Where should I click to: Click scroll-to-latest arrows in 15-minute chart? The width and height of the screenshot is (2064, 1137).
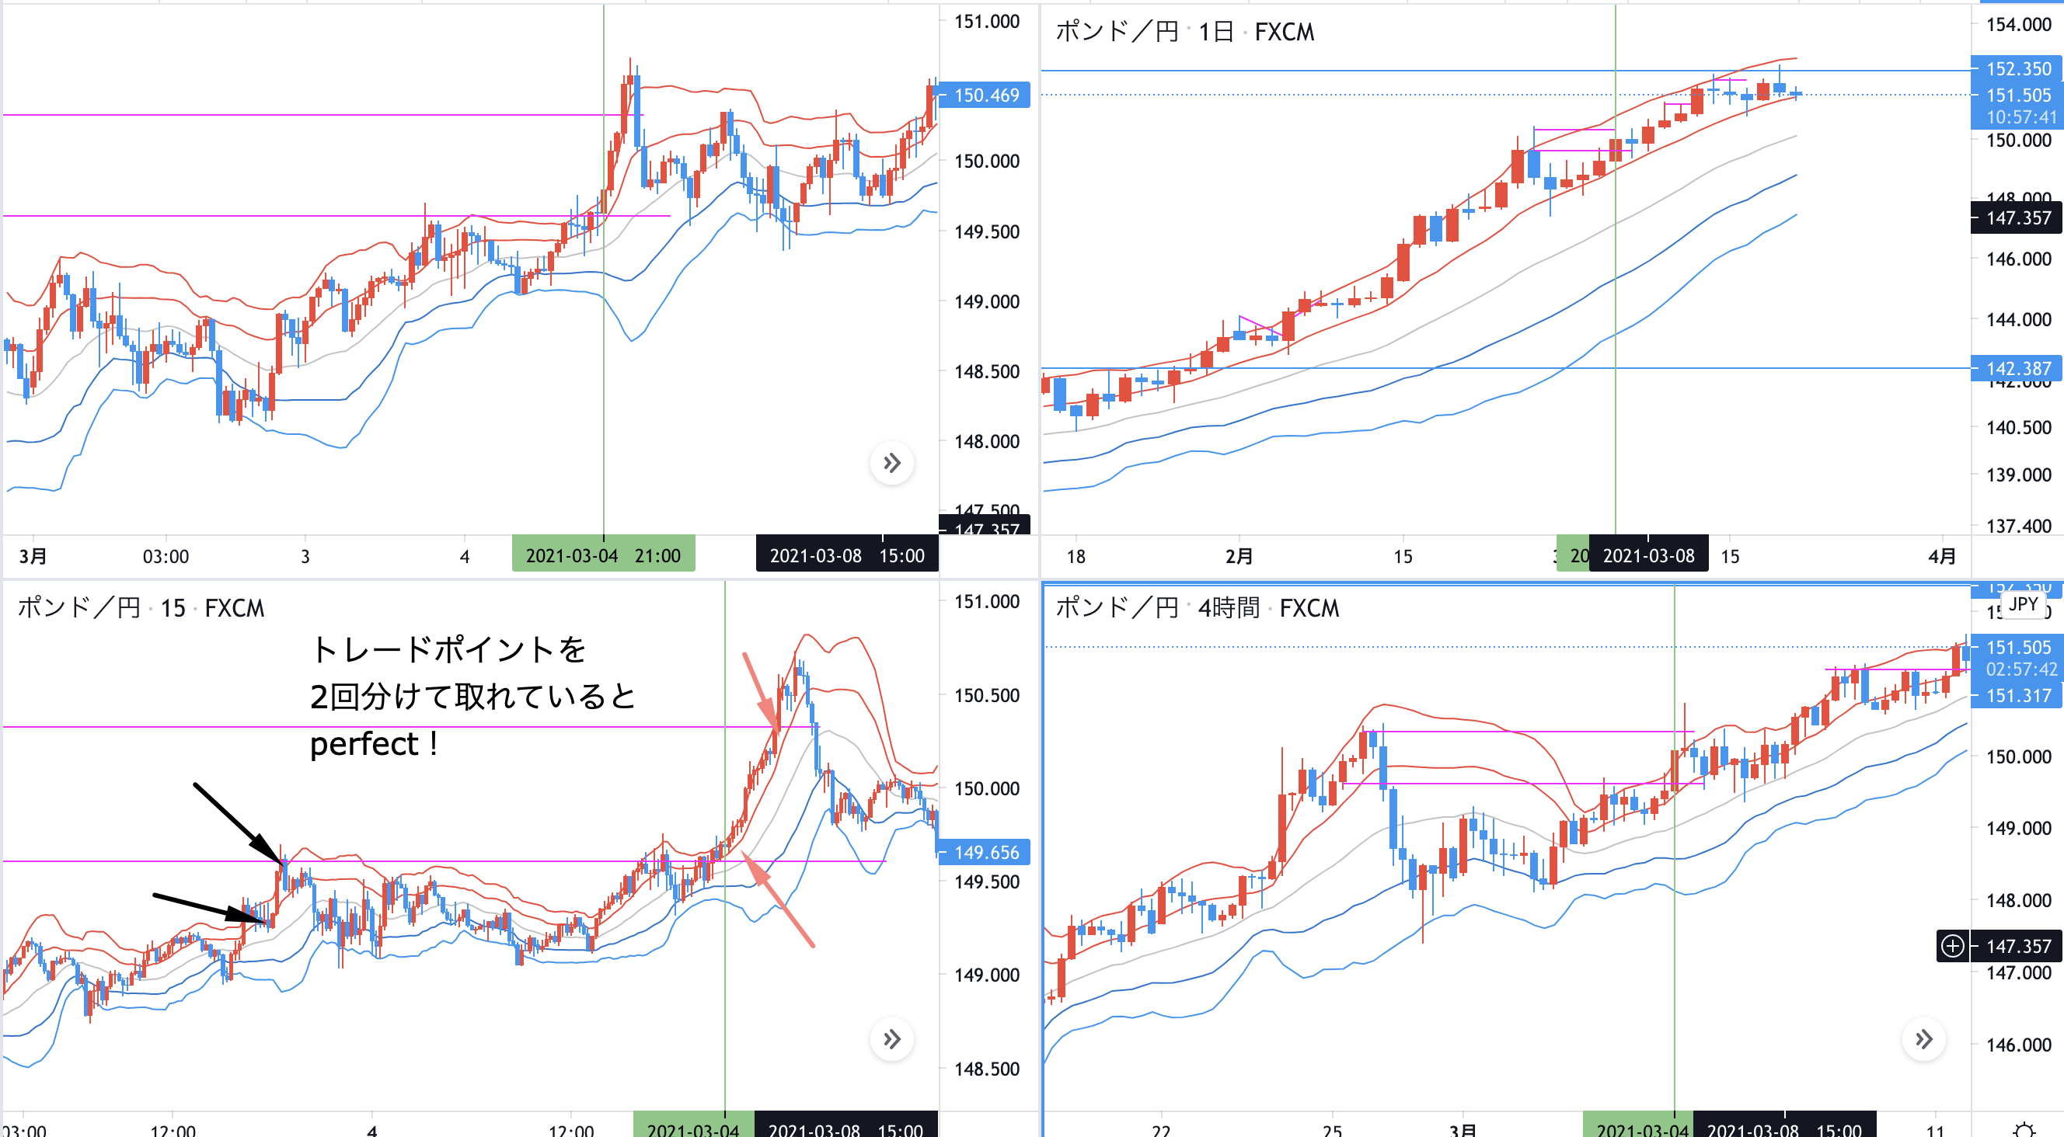click(x=892, y=1039)
